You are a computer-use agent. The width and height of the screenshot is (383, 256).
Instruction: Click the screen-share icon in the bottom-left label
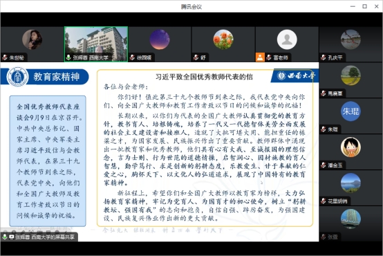coord(12,237)
